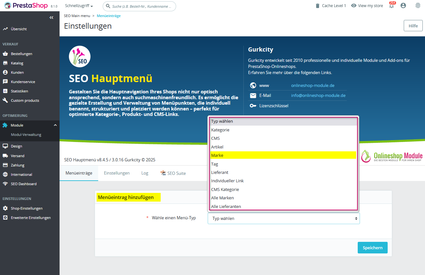Click the Übersicht trend icon
Image resolution: width=425 pixels, height=275 pixels.
click(5, 29)
